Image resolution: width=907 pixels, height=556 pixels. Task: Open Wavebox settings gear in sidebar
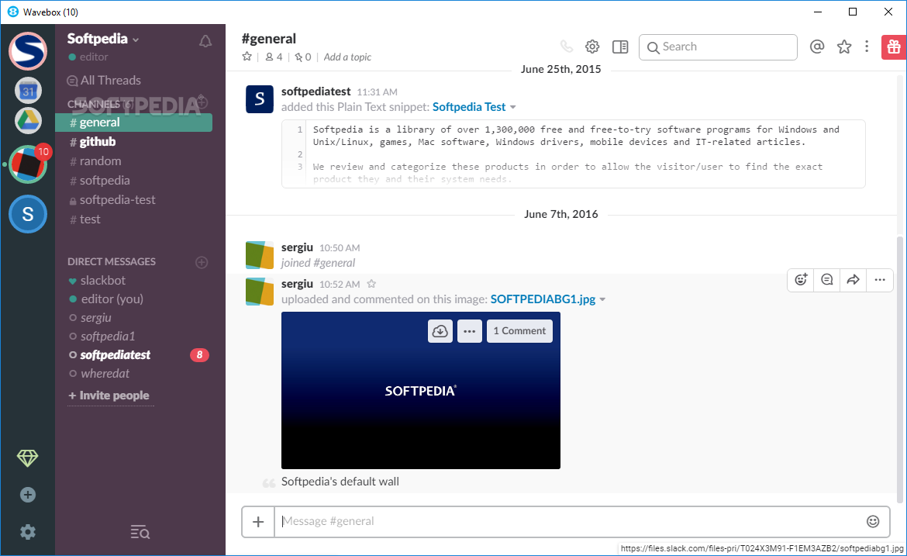click(28, 532)
